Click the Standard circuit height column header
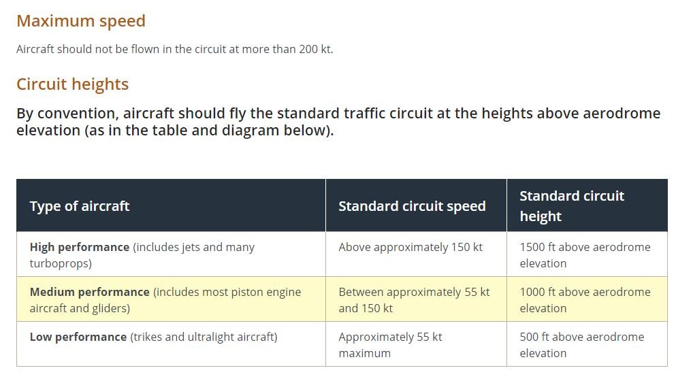The width and height of the screenshot is (693, 383). (x=587, y=206)
